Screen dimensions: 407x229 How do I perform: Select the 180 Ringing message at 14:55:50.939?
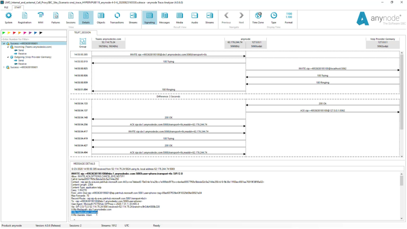pos(322,83)
